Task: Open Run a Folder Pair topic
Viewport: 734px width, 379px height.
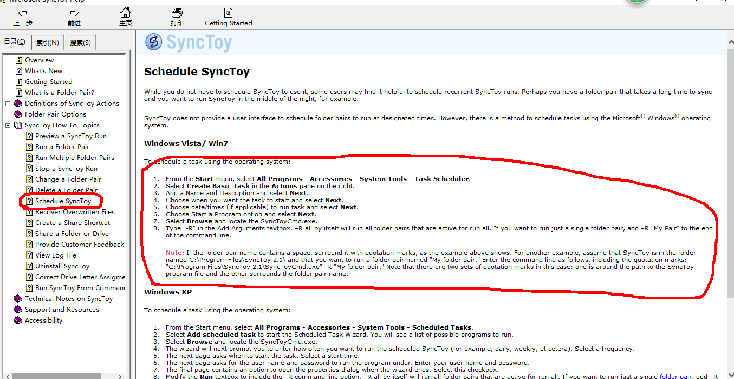Action: (x=62, y=147)
